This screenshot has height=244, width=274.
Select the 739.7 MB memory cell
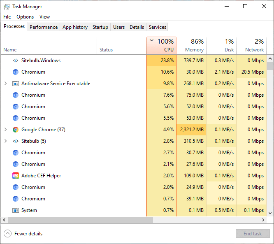(x=191, y=60)
